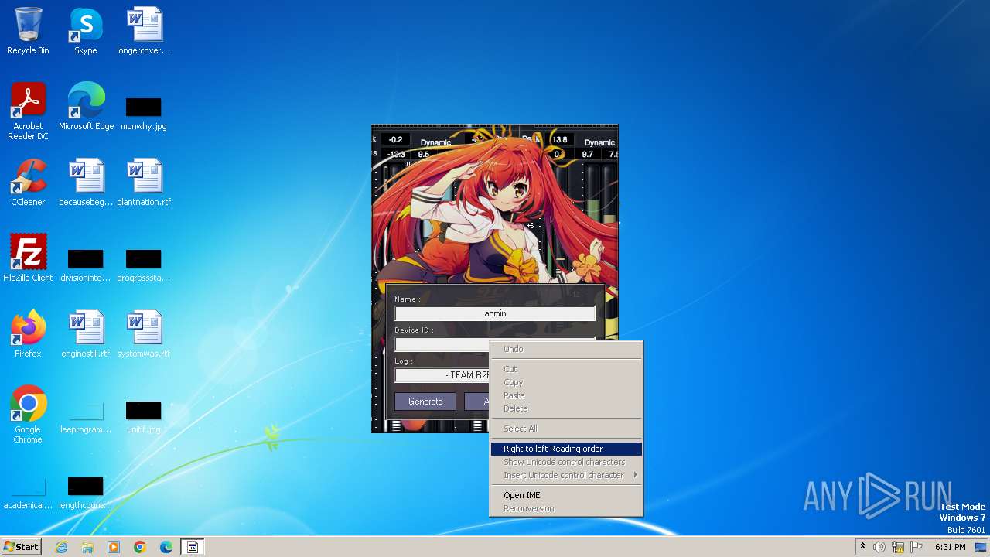990x557 pixels.
Task: Choose Open IME from context menu
Action: tap(566, 495)
